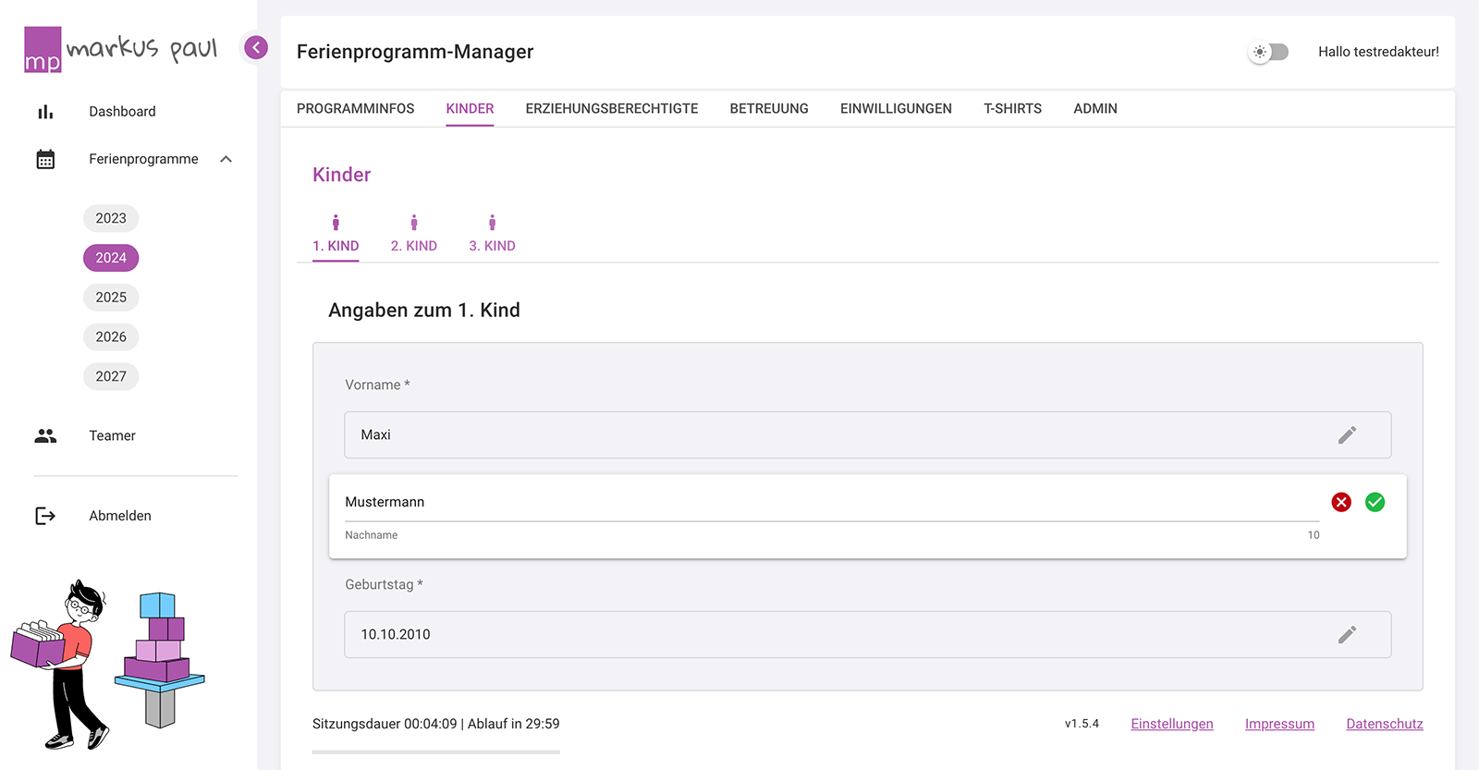Click the Ferienprogramm-Manager title

click(415, 52)
